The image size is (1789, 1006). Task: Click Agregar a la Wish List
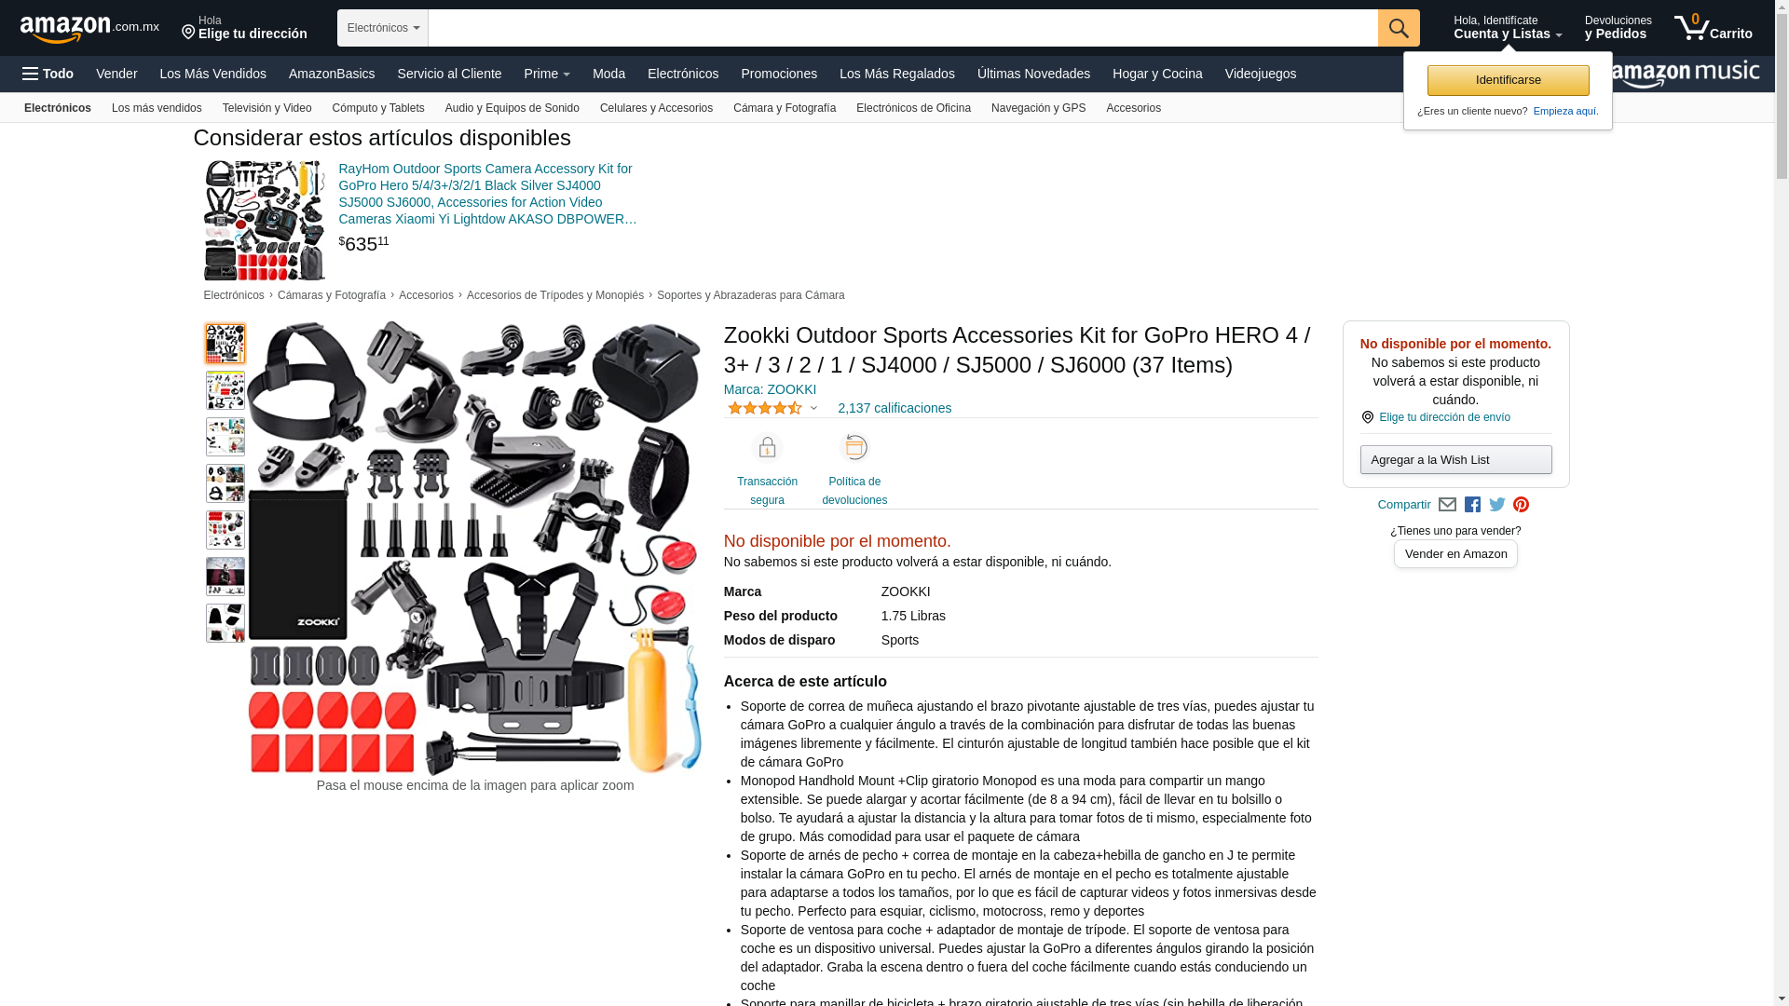click(x=1455, y=460)
